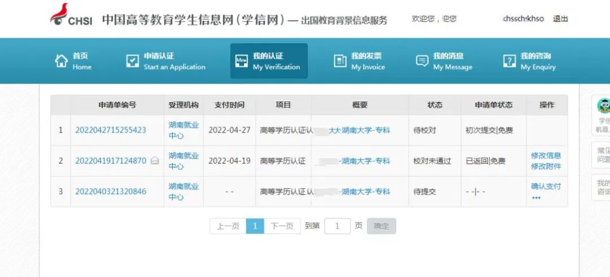The image size is (610, 277).
Task: Click 概要 column header
Action: (x=360, y=105)
